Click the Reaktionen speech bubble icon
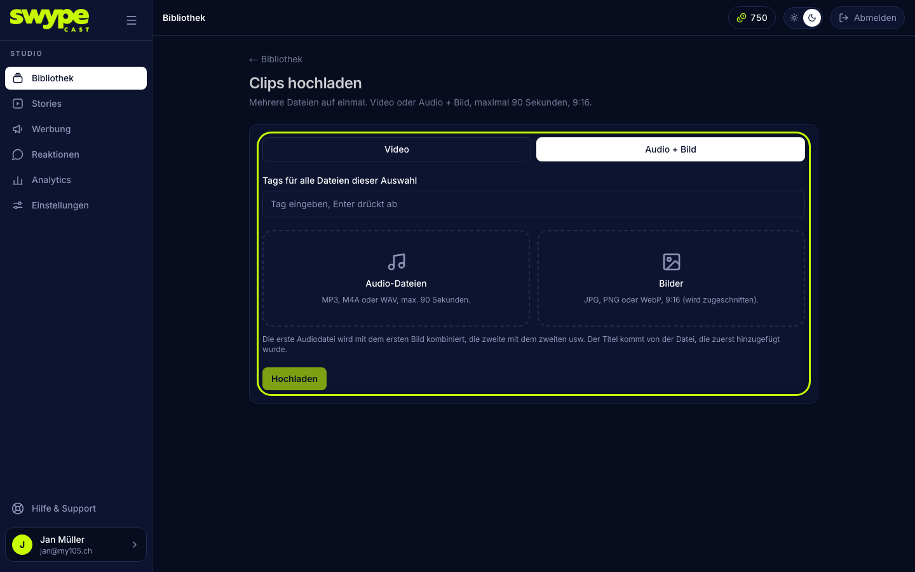This screenshot has height=572, width=915. [18, 154]
